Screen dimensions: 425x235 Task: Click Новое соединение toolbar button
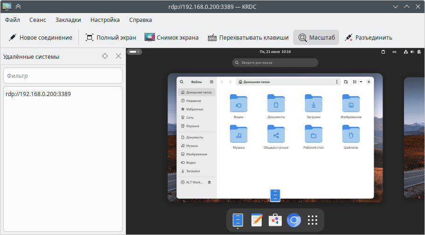40,37
